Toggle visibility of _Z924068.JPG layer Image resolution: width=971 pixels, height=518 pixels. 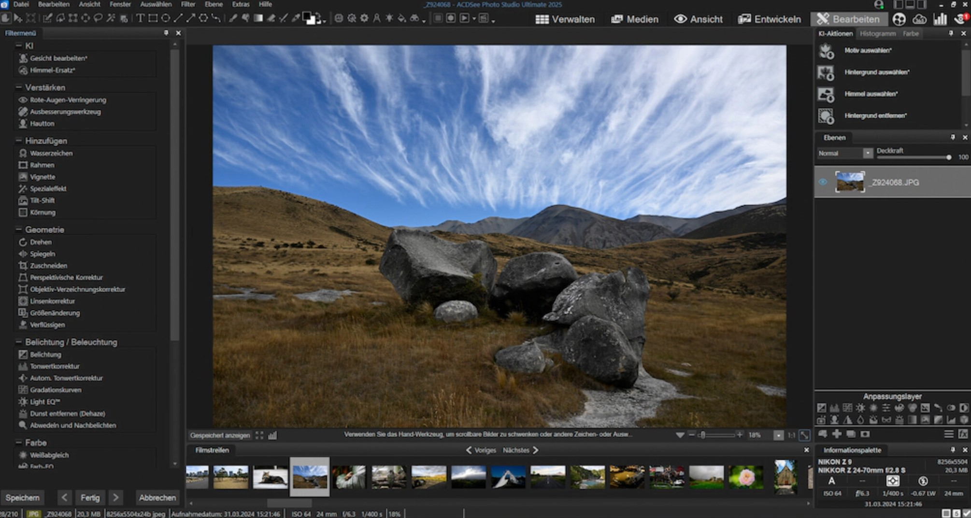click(823, 182)
